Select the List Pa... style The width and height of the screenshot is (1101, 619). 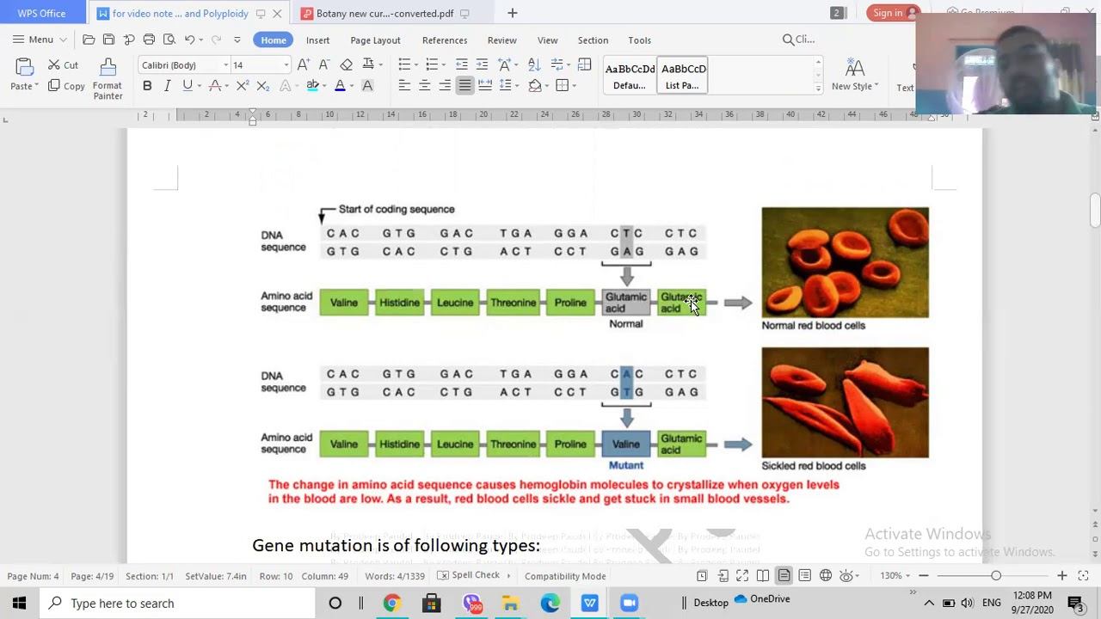tap(682, 76)
